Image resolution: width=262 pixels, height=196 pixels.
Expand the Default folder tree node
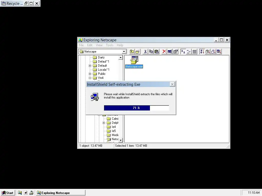pyautogui.click(x=90, y=66)
